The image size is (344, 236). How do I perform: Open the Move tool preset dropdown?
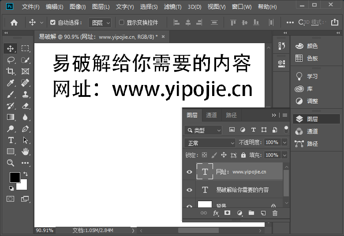[42, 22]
